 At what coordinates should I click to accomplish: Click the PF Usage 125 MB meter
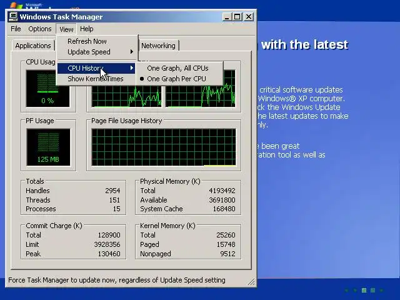pyautogui.click(x=48, y=147)
